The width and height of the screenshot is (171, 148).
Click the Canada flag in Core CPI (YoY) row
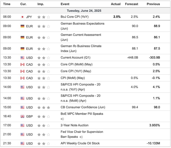point(22,71)
